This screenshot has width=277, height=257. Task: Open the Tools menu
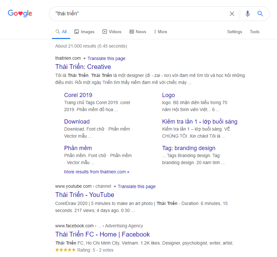tap(254, 32)
